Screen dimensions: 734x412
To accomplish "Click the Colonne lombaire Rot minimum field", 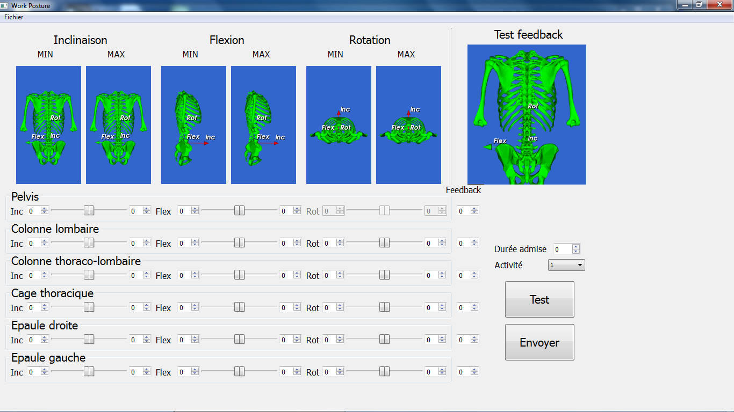I will (329, 243).
